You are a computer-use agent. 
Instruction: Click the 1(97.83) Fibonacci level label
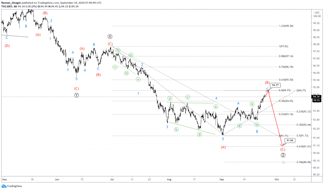click(283, 46)
